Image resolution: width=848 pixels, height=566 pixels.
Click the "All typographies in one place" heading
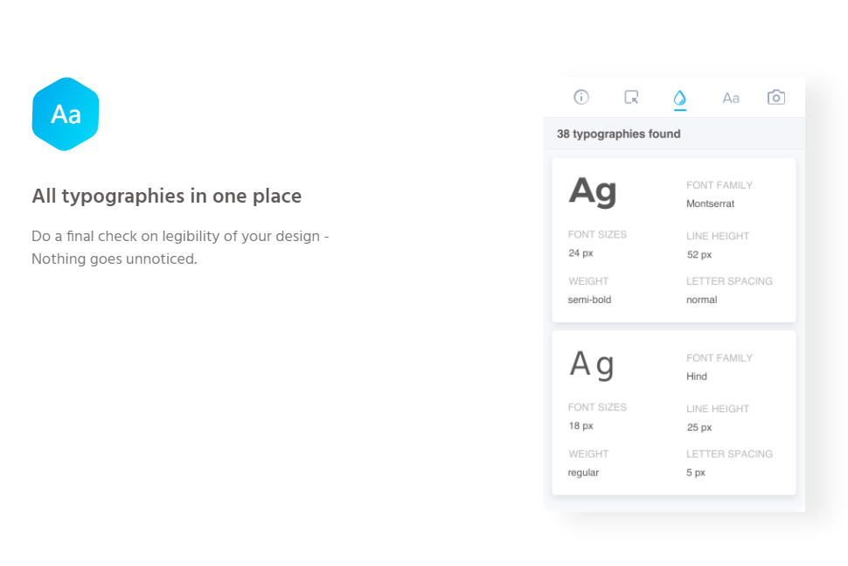(167, 196)
